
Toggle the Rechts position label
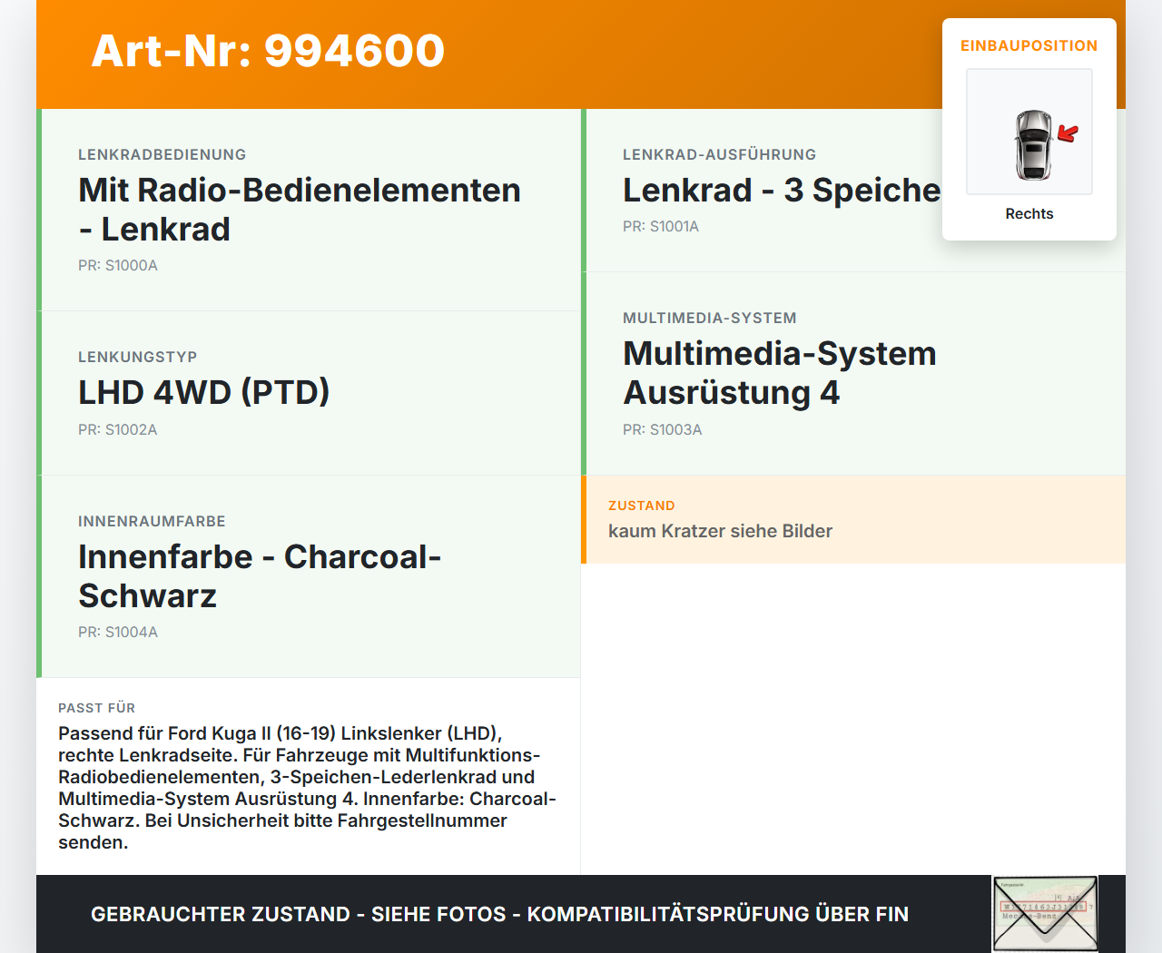[x=1029, y=213]
